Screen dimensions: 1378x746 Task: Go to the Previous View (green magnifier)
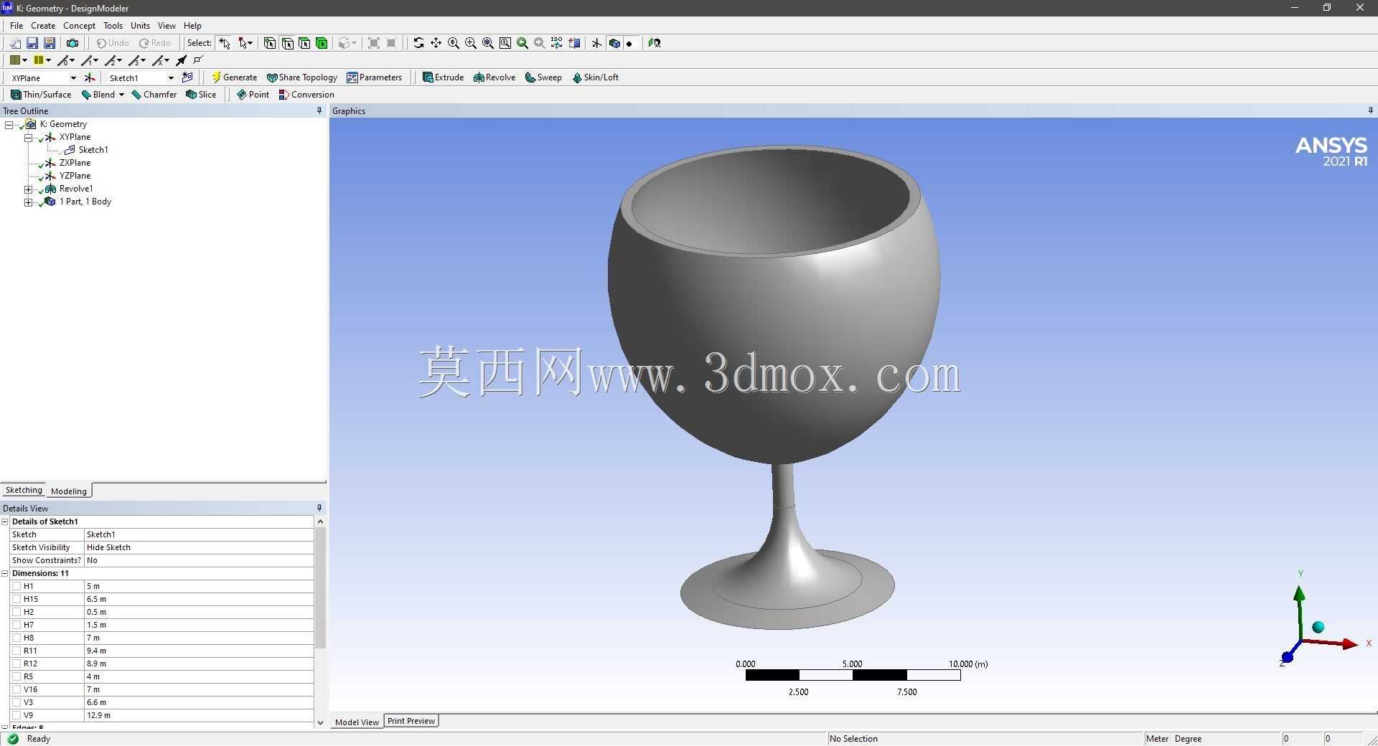pos(522,43)
